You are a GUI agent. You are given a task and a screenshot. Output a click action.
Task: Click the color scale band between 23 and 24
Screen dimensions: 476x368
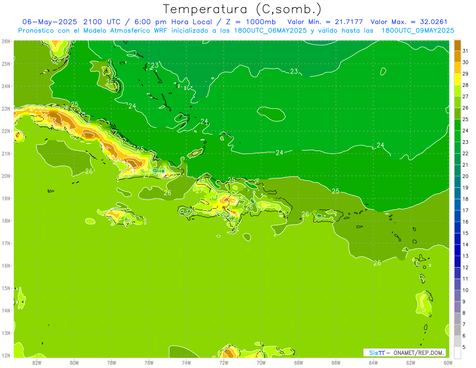point(457,136)
